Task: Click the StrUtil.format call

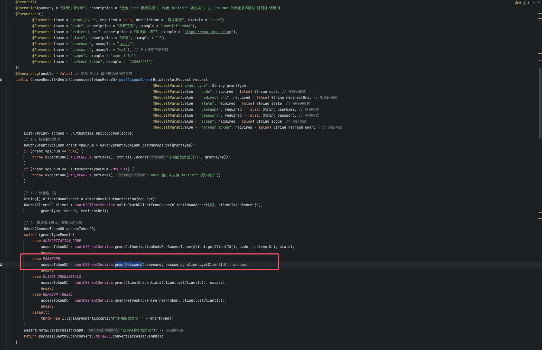Action: 132,157
